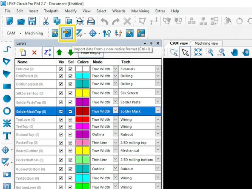Select the hollow circle tool
Viewport: 252px width, 189px height.
point(7,111)
